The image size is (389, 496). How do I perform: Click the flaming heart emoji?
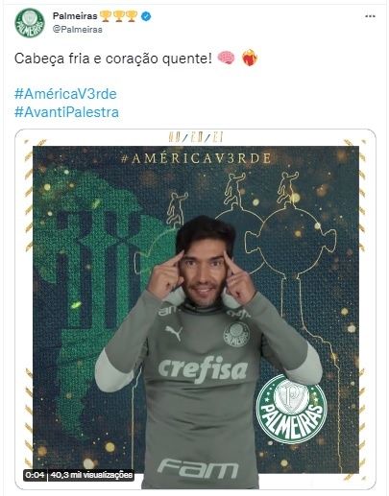click(x=250, y=58)
